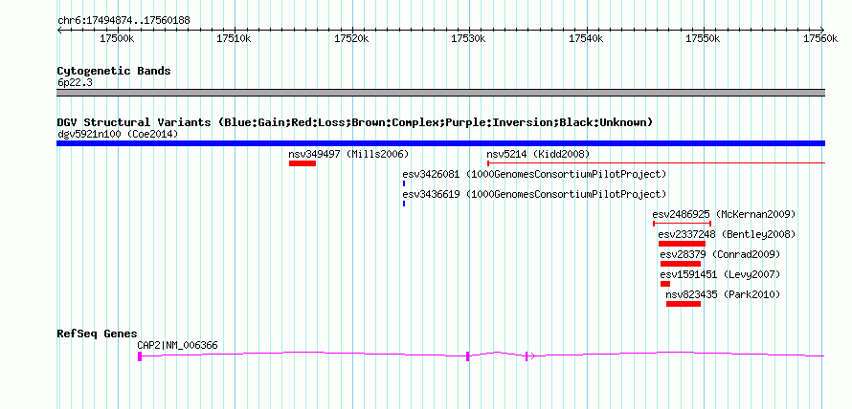
Task: Click the 17520k ruler tick label
Action: [351, 38]
